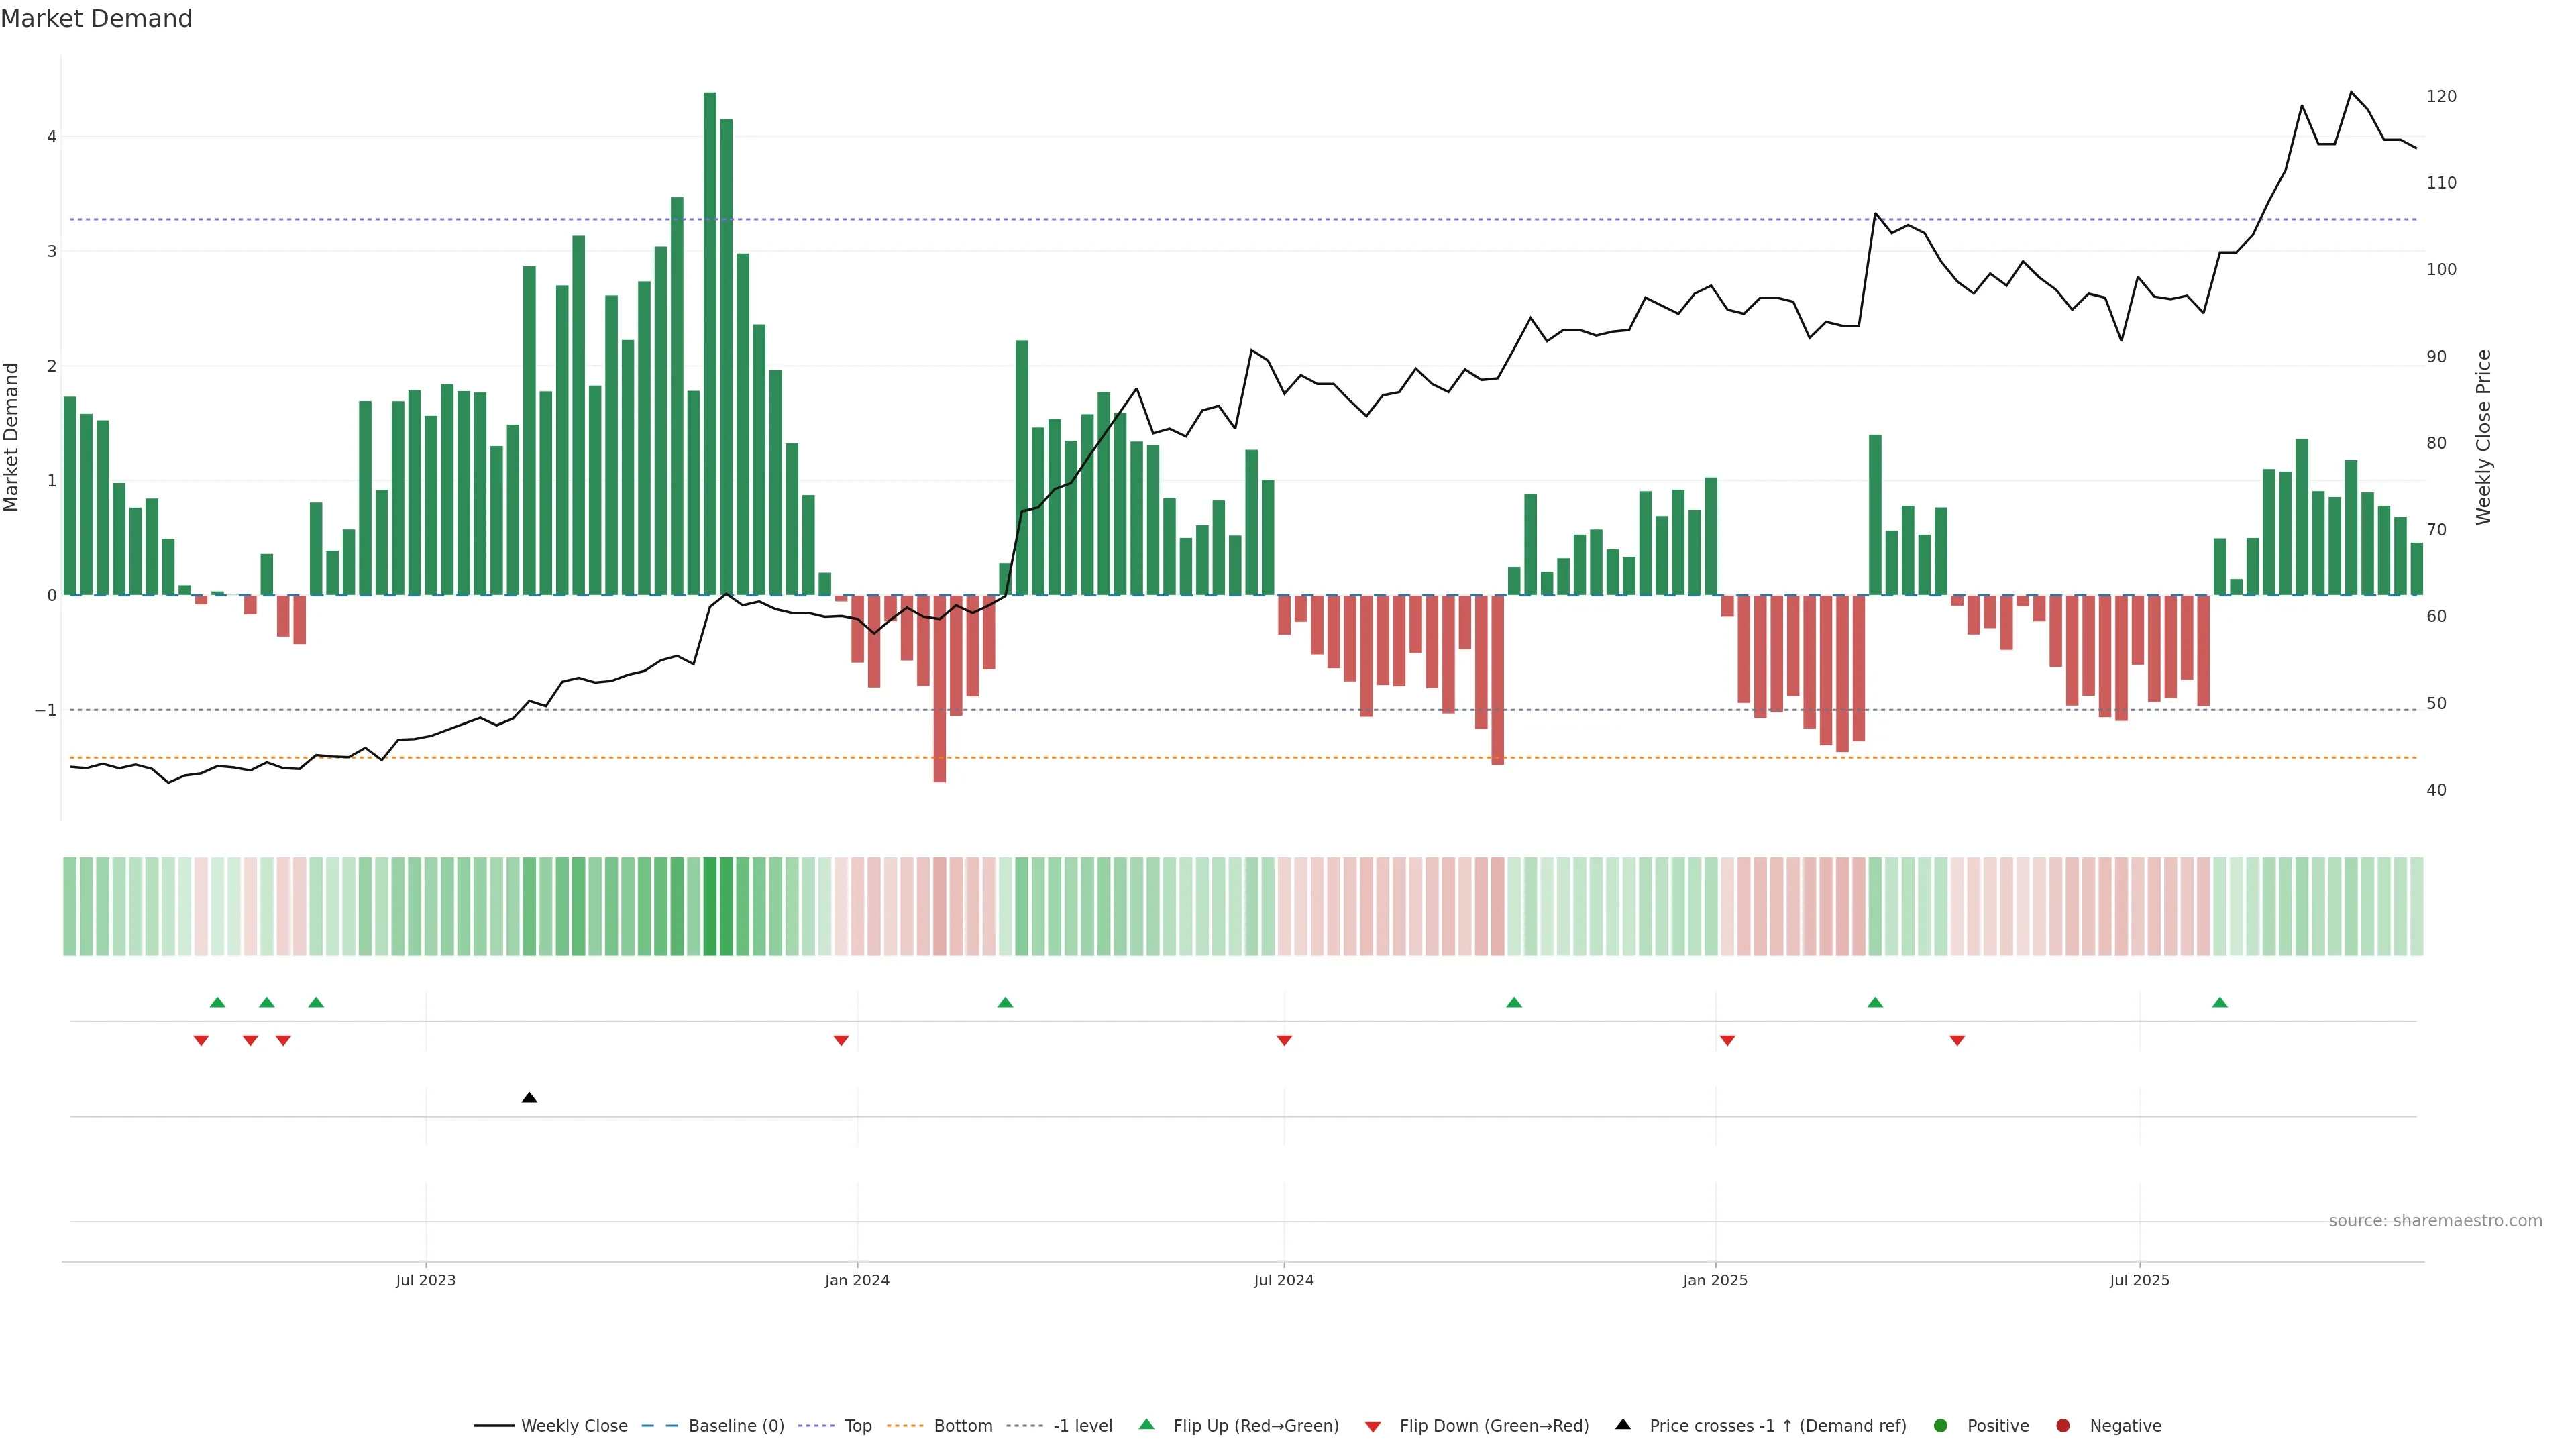Click the darkest green heatmap strip cell
2576x1449 pixels.
pyautogui.click(x=710, y=906)
